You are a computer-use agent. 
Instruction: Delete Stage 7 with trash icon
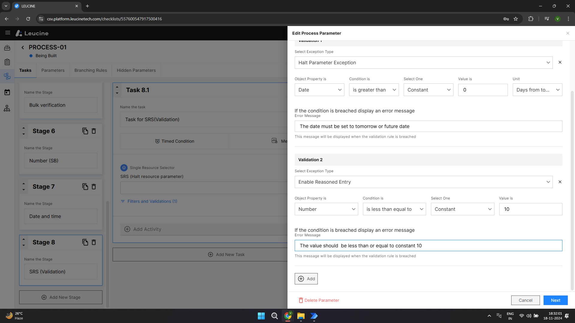coord(94,187)
